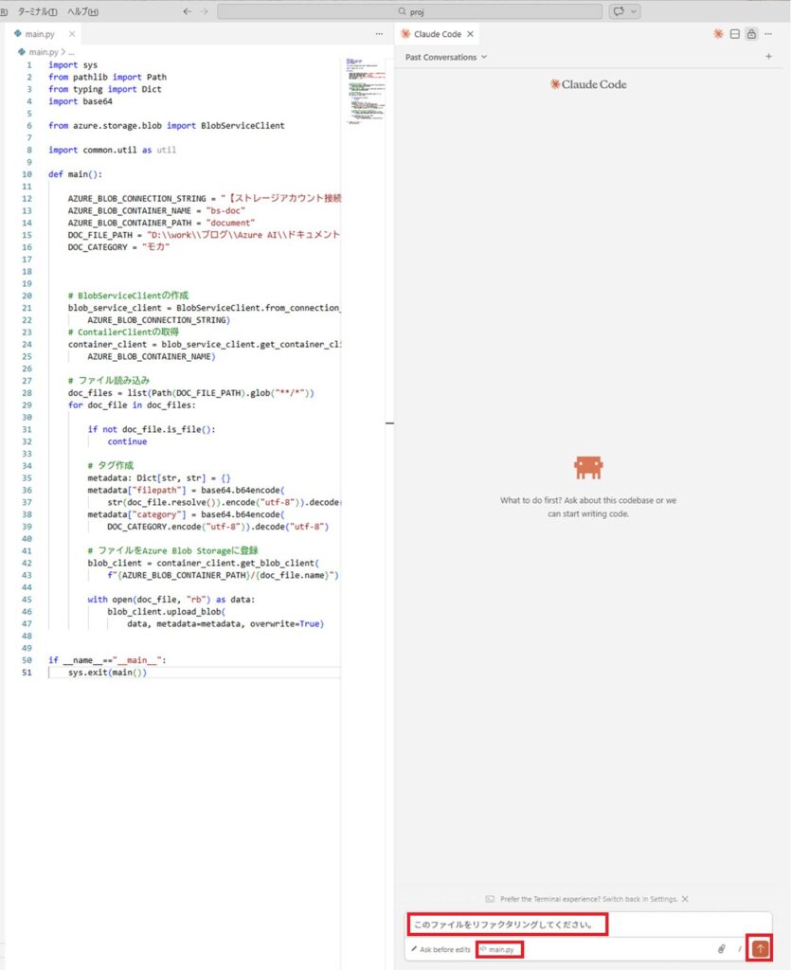Viewport: 791px width, 970px height.
Task: Dismiss the Prefer the Terminal experience banner
Action: (x=685, y=898)
